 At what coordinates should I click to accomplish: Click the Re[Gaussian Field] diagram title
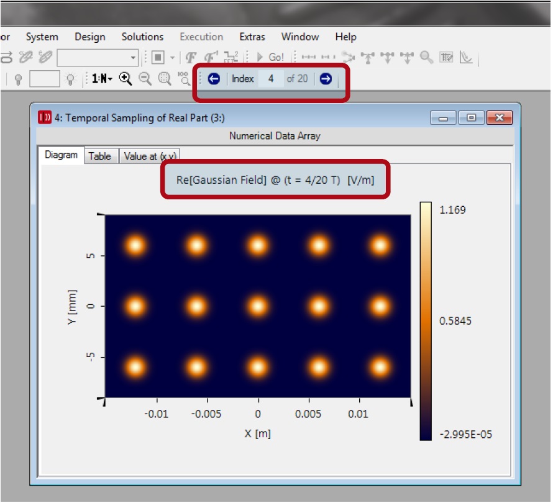click(275, 180)
